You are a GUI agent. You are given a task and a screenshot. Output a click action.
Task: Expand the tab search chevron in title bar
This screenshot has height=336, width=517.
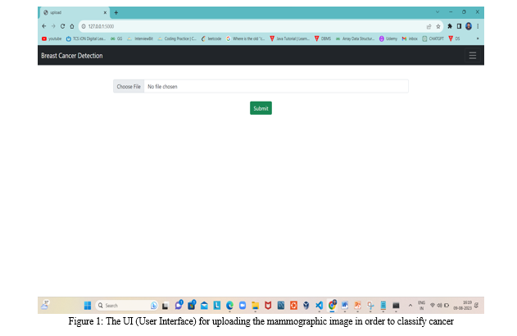click(438, 12)
